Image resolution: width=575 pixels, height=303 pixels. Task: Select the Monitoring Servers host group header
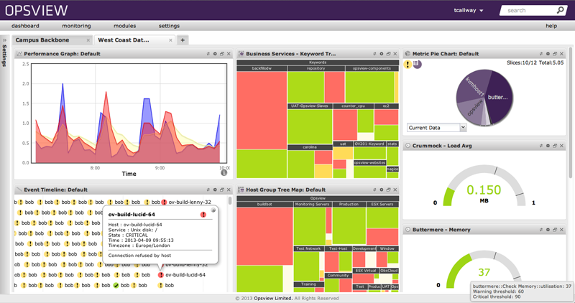[312, 205]
